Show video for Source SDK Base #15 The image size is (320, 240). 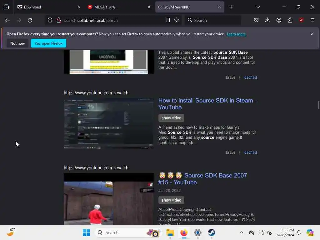171,200
